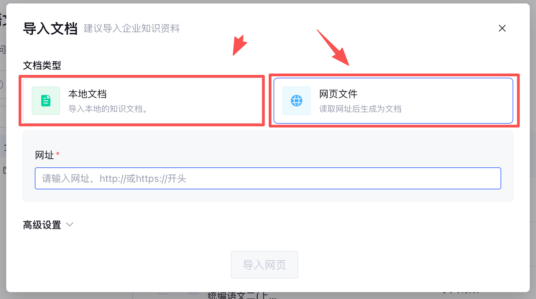Click the 统编语文二 file behind dialog
The image size is (536, 299).
pos(242,295)
